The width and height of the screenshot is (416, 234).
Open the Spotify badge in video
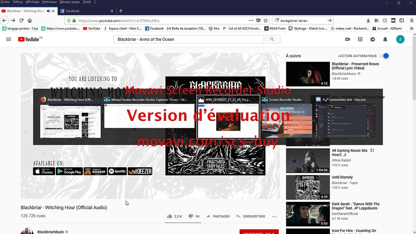point(117,171)
